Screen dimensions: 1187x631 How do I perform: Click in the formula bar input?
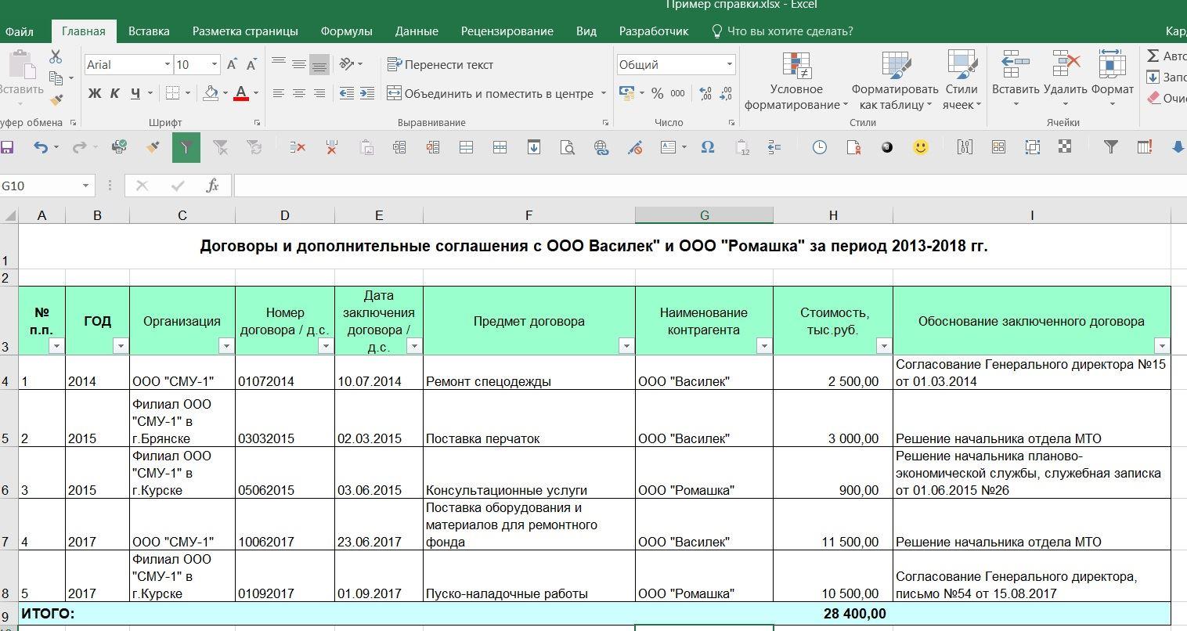click(x=709, y=186)
